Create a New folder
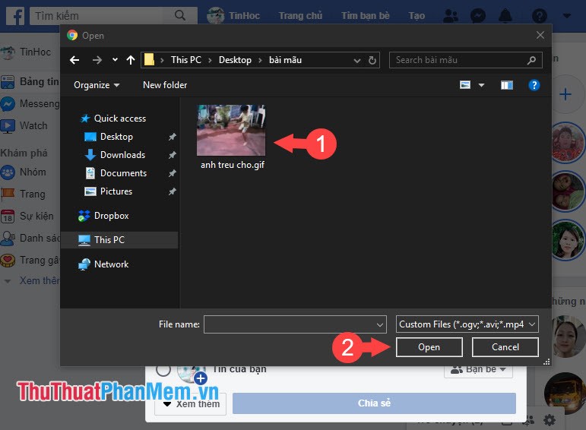 (165, 85)
